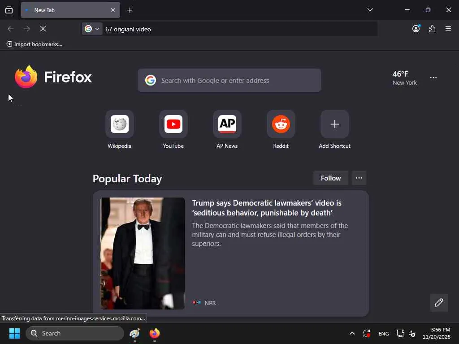The width and height of the screenshot is (459, 344).
Task: Click the article summary about illegal orders
Action: pos(270,235)
